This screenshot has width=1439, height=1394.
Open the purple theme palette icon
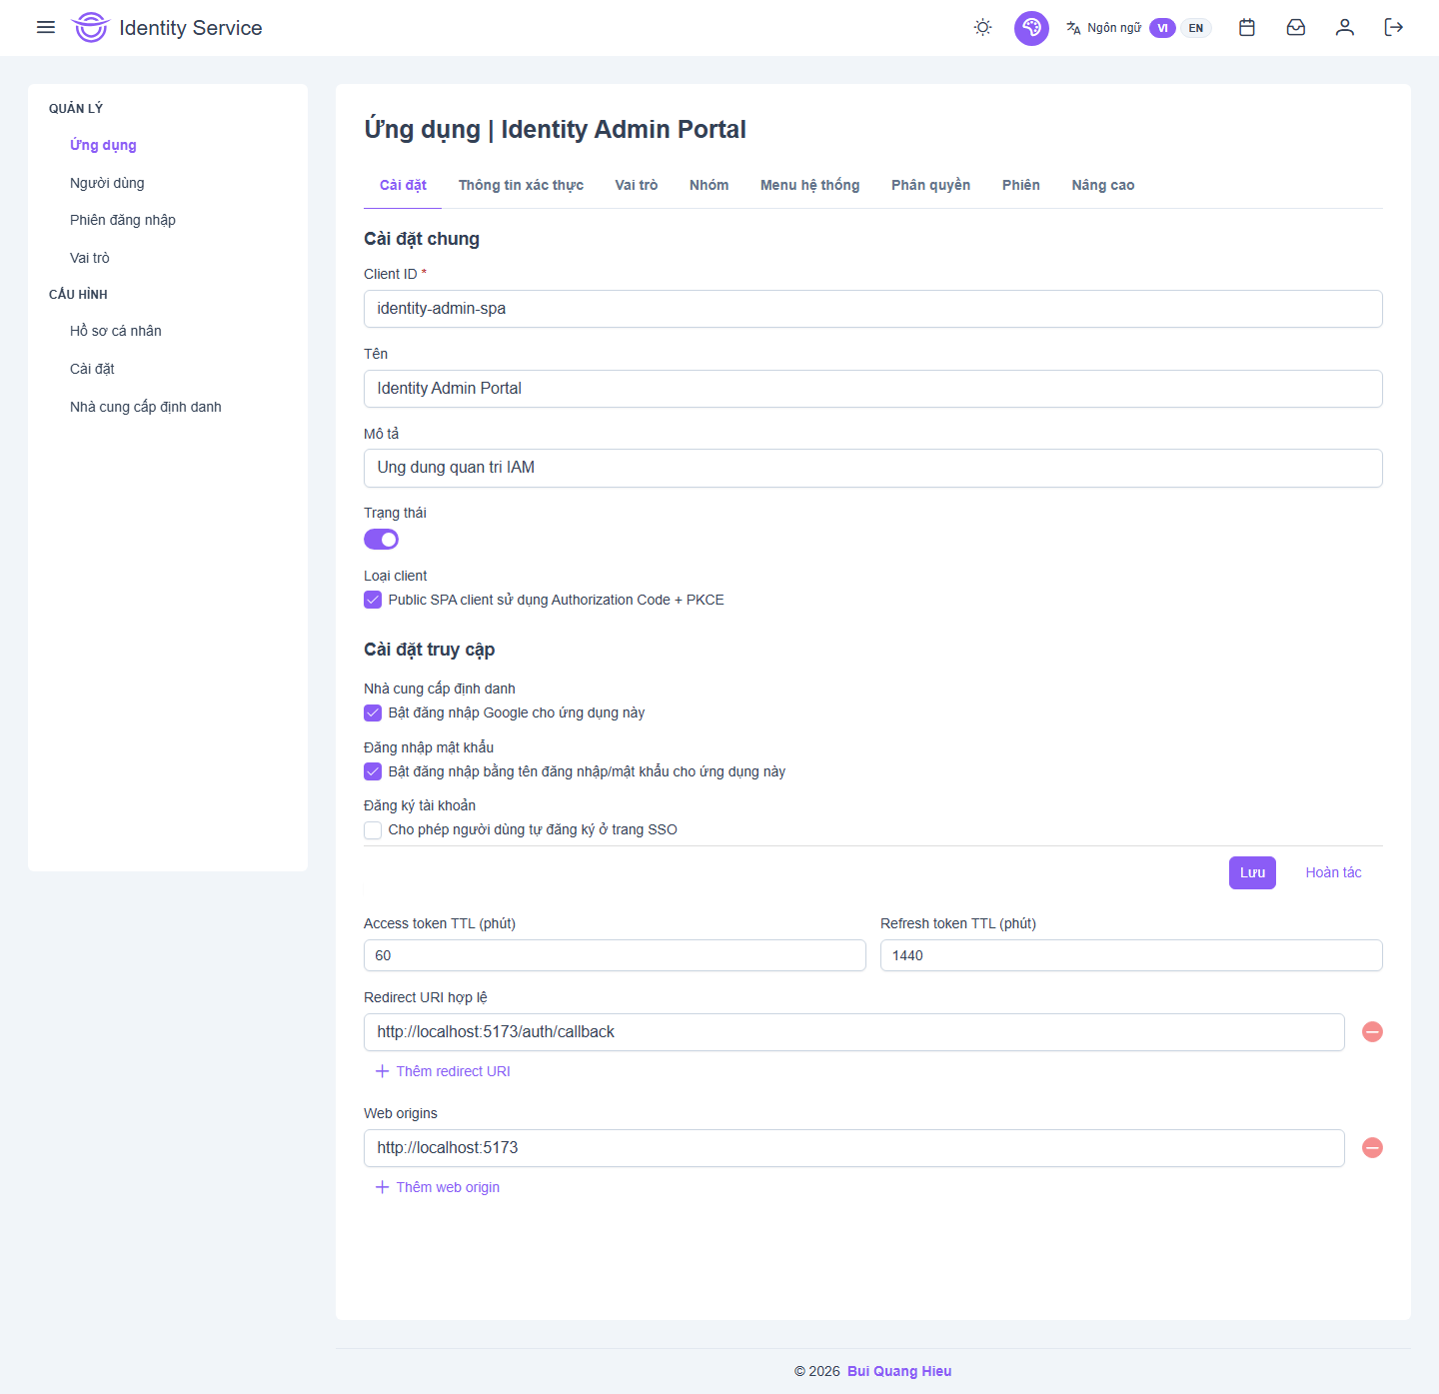(x=1031, y=28)
